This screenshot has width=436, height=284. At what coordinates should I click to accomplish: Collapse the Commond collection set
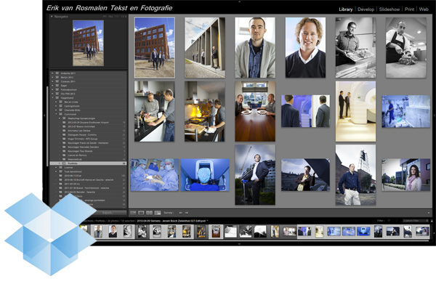56,114
